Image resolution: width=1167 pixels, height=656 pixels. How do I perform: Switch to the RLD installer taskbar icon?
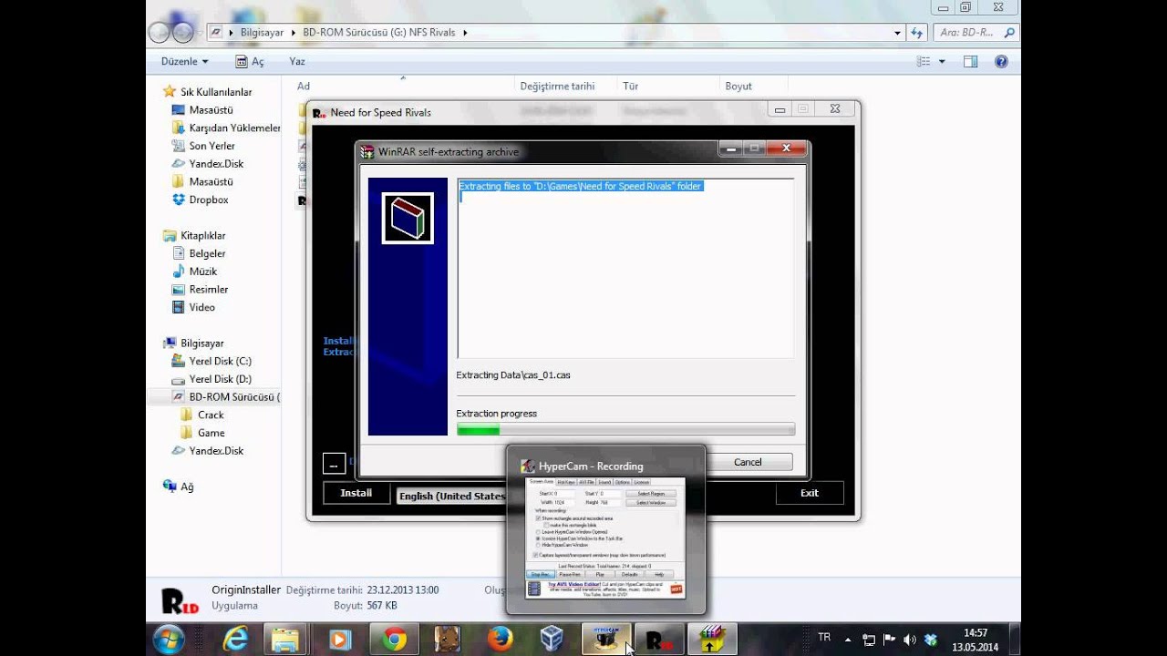[x=658, y=640]
